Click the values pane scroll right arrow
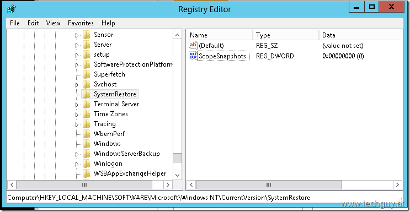 point(398,184)
